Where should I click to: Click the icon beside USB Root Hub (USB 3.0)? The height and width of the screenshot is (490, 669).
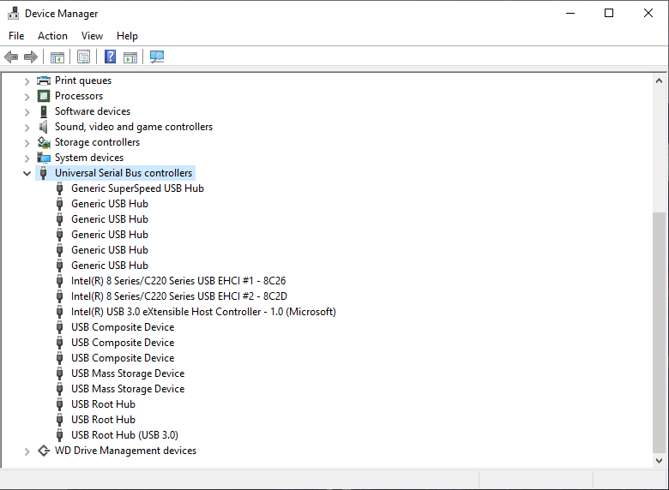[x=60, y=435]
